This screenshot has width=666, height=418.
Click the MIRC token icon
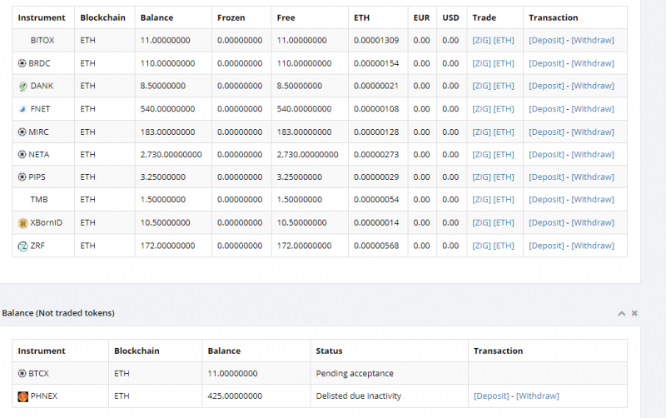pos(22,132)
